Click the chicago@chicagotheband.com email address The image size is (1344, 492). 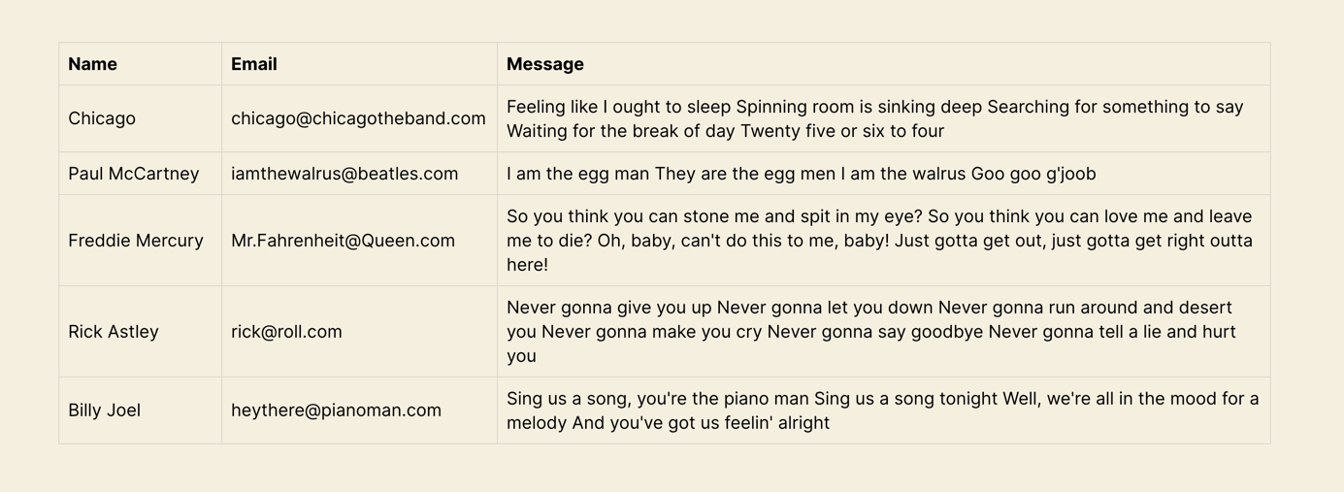click(358, 118)
